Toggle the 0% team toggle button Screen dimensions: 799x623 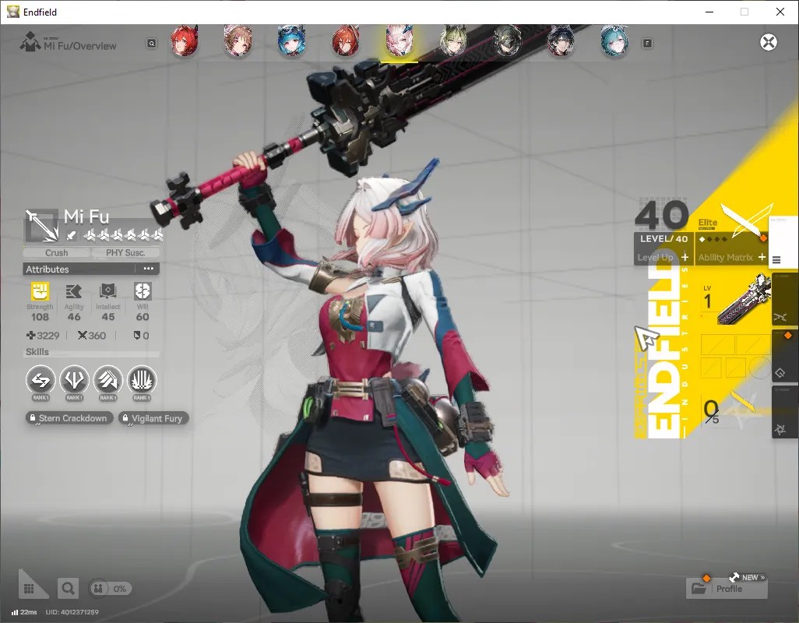[x=110, y=589]
